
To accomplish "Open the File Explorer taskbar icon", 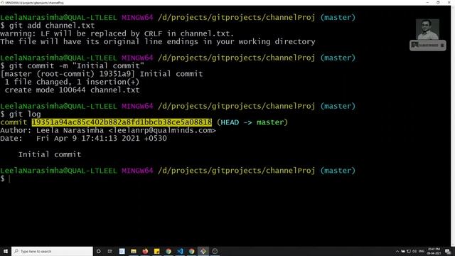I will (x=134, y=251).
